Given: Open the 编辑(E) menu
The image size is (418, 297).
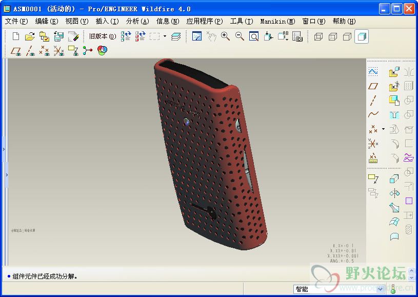Looking at the screenshot, I should tap(47, 21).
